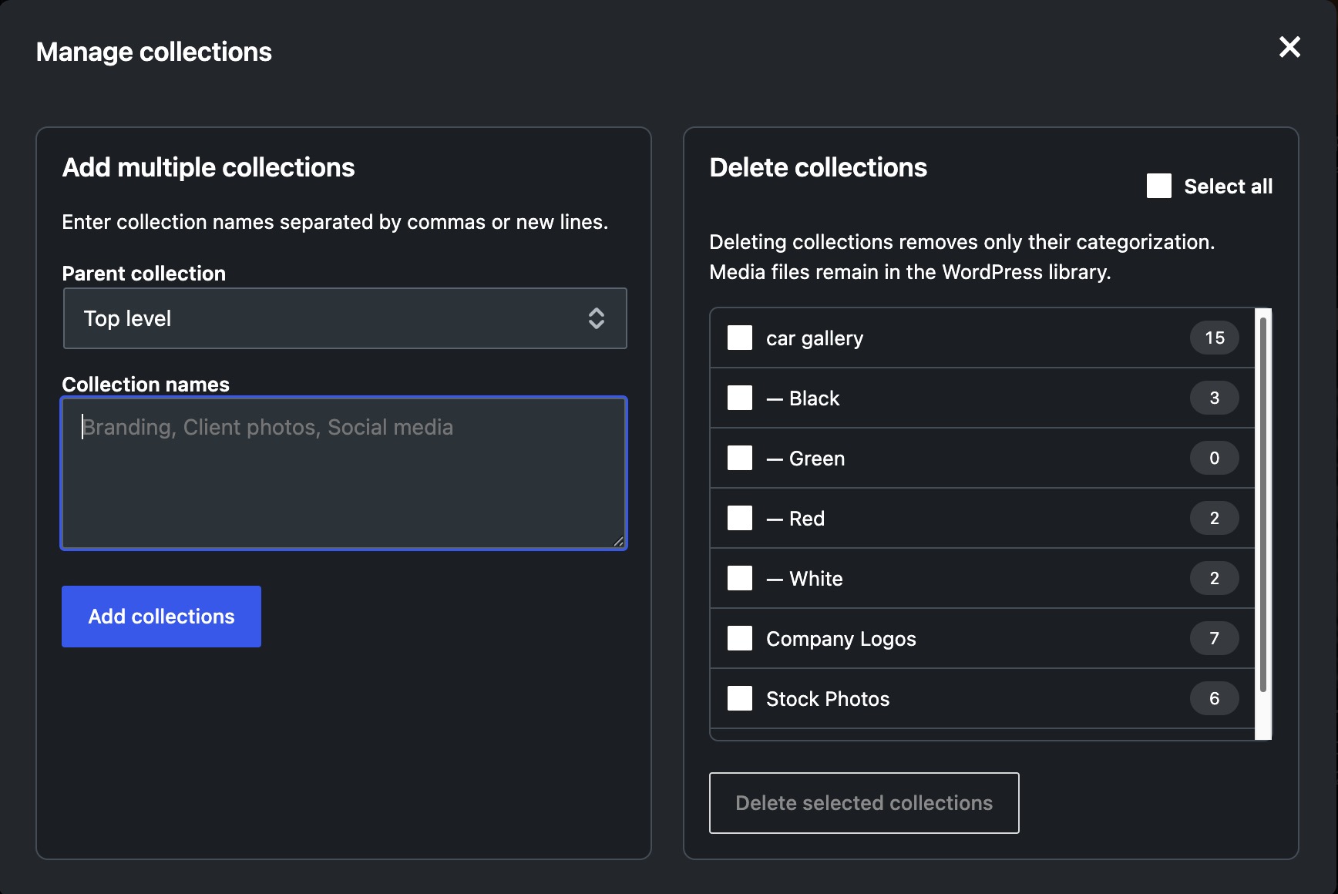Open the Parent collection dropdown

pos(345,318)
